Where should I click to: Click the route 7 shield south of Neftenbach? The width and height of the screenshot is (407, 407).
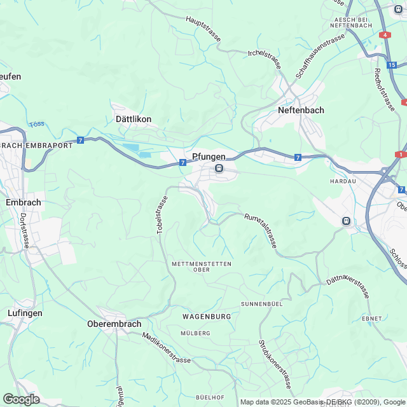tap(298, 157)
